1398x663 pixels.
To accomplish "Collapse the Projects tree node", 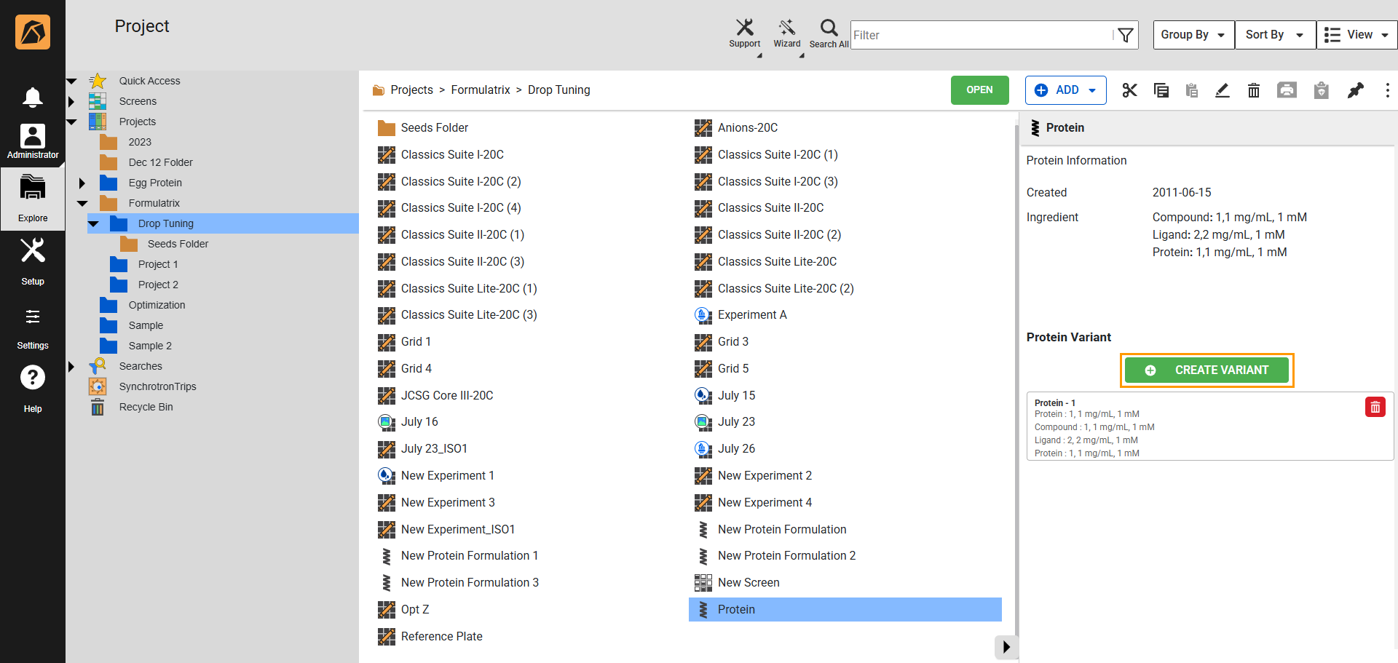I will point(71,122).
